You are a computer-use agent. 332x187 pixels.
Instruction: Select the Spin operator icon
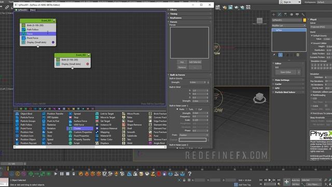[x=44, y=143]
